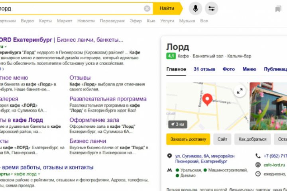The image size is (287, 191).
Task: Select the Уральская metro station
Action: pyautogui.click(x=191, y=170)
